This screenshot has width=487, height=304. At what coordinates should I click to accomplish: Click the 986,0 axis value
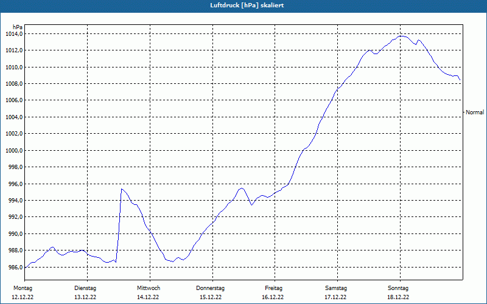click(15, 268)
